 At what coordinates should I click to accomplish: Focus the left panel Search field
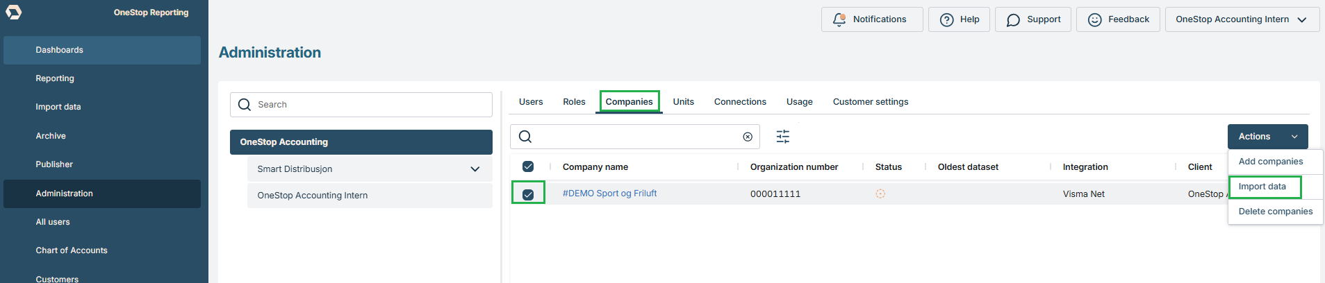pyautogui.click(x=361, y=105)
